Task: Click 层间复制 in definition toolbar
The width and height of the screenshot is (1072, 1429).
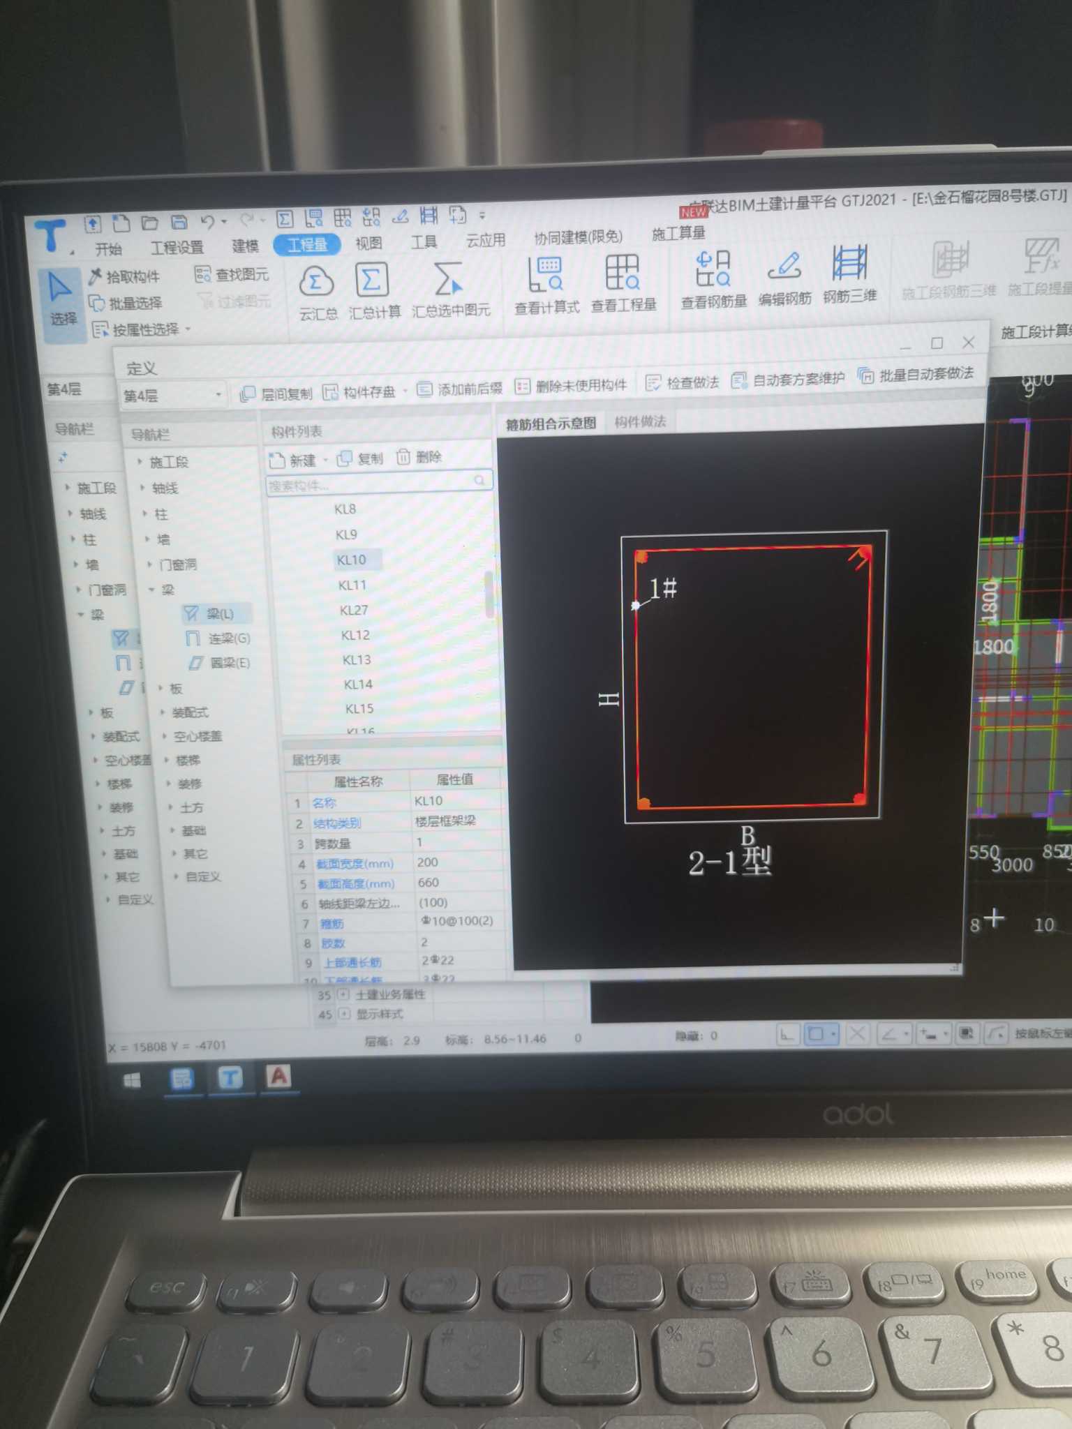Action: click(x=276, y=394)
